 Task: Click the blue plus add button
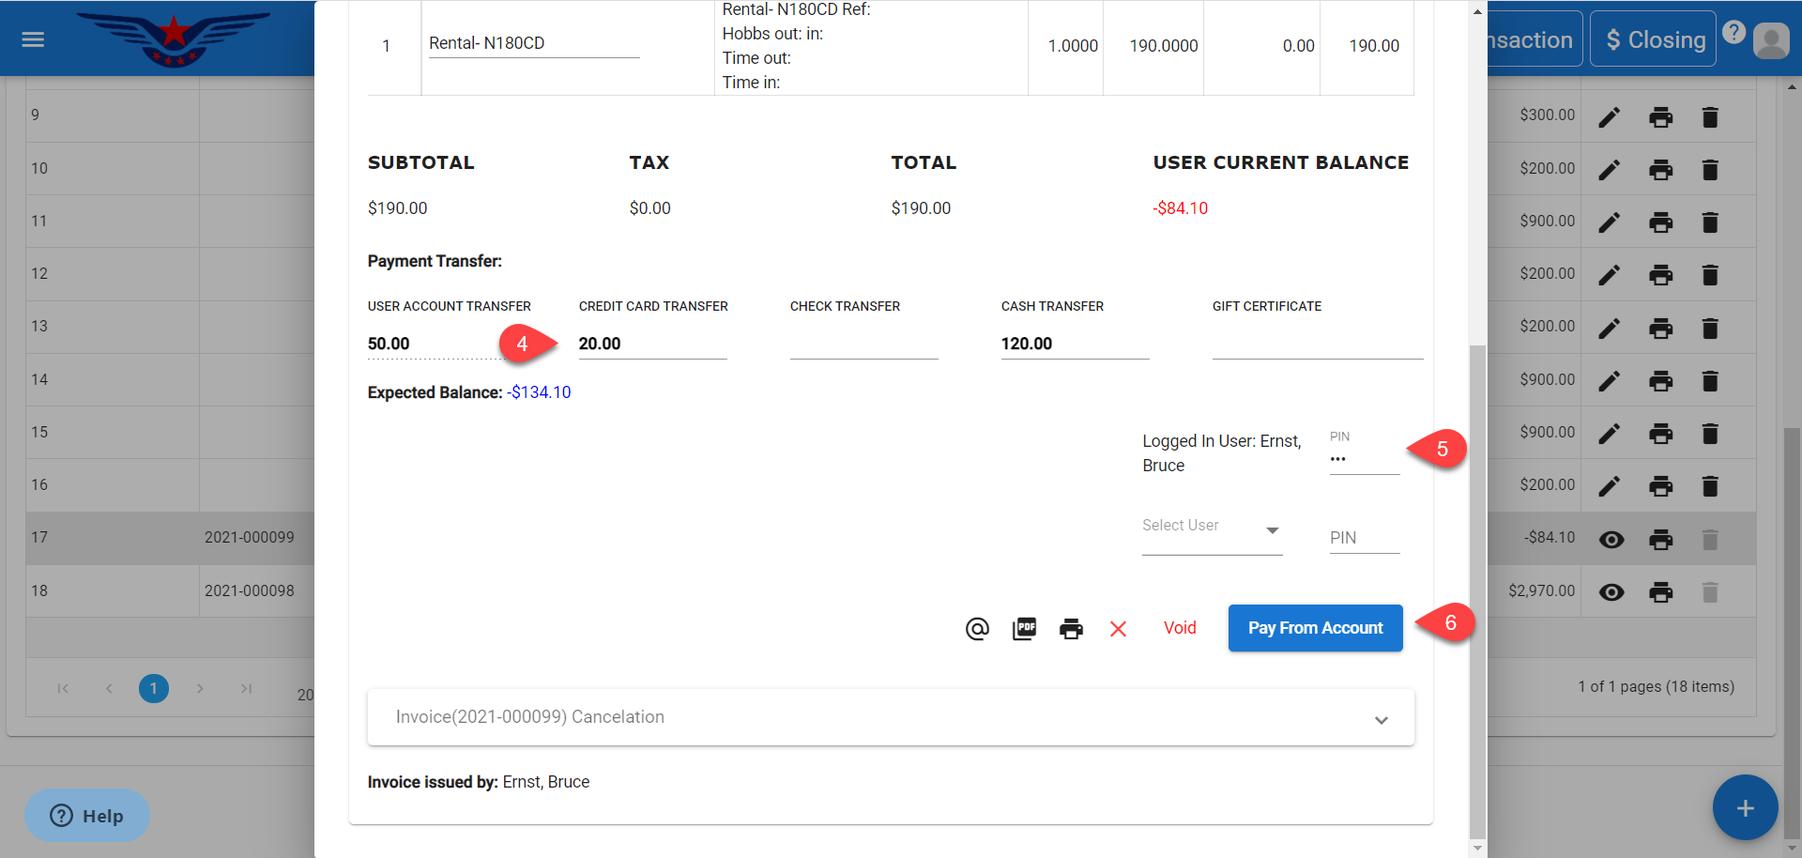[1745, 808]
